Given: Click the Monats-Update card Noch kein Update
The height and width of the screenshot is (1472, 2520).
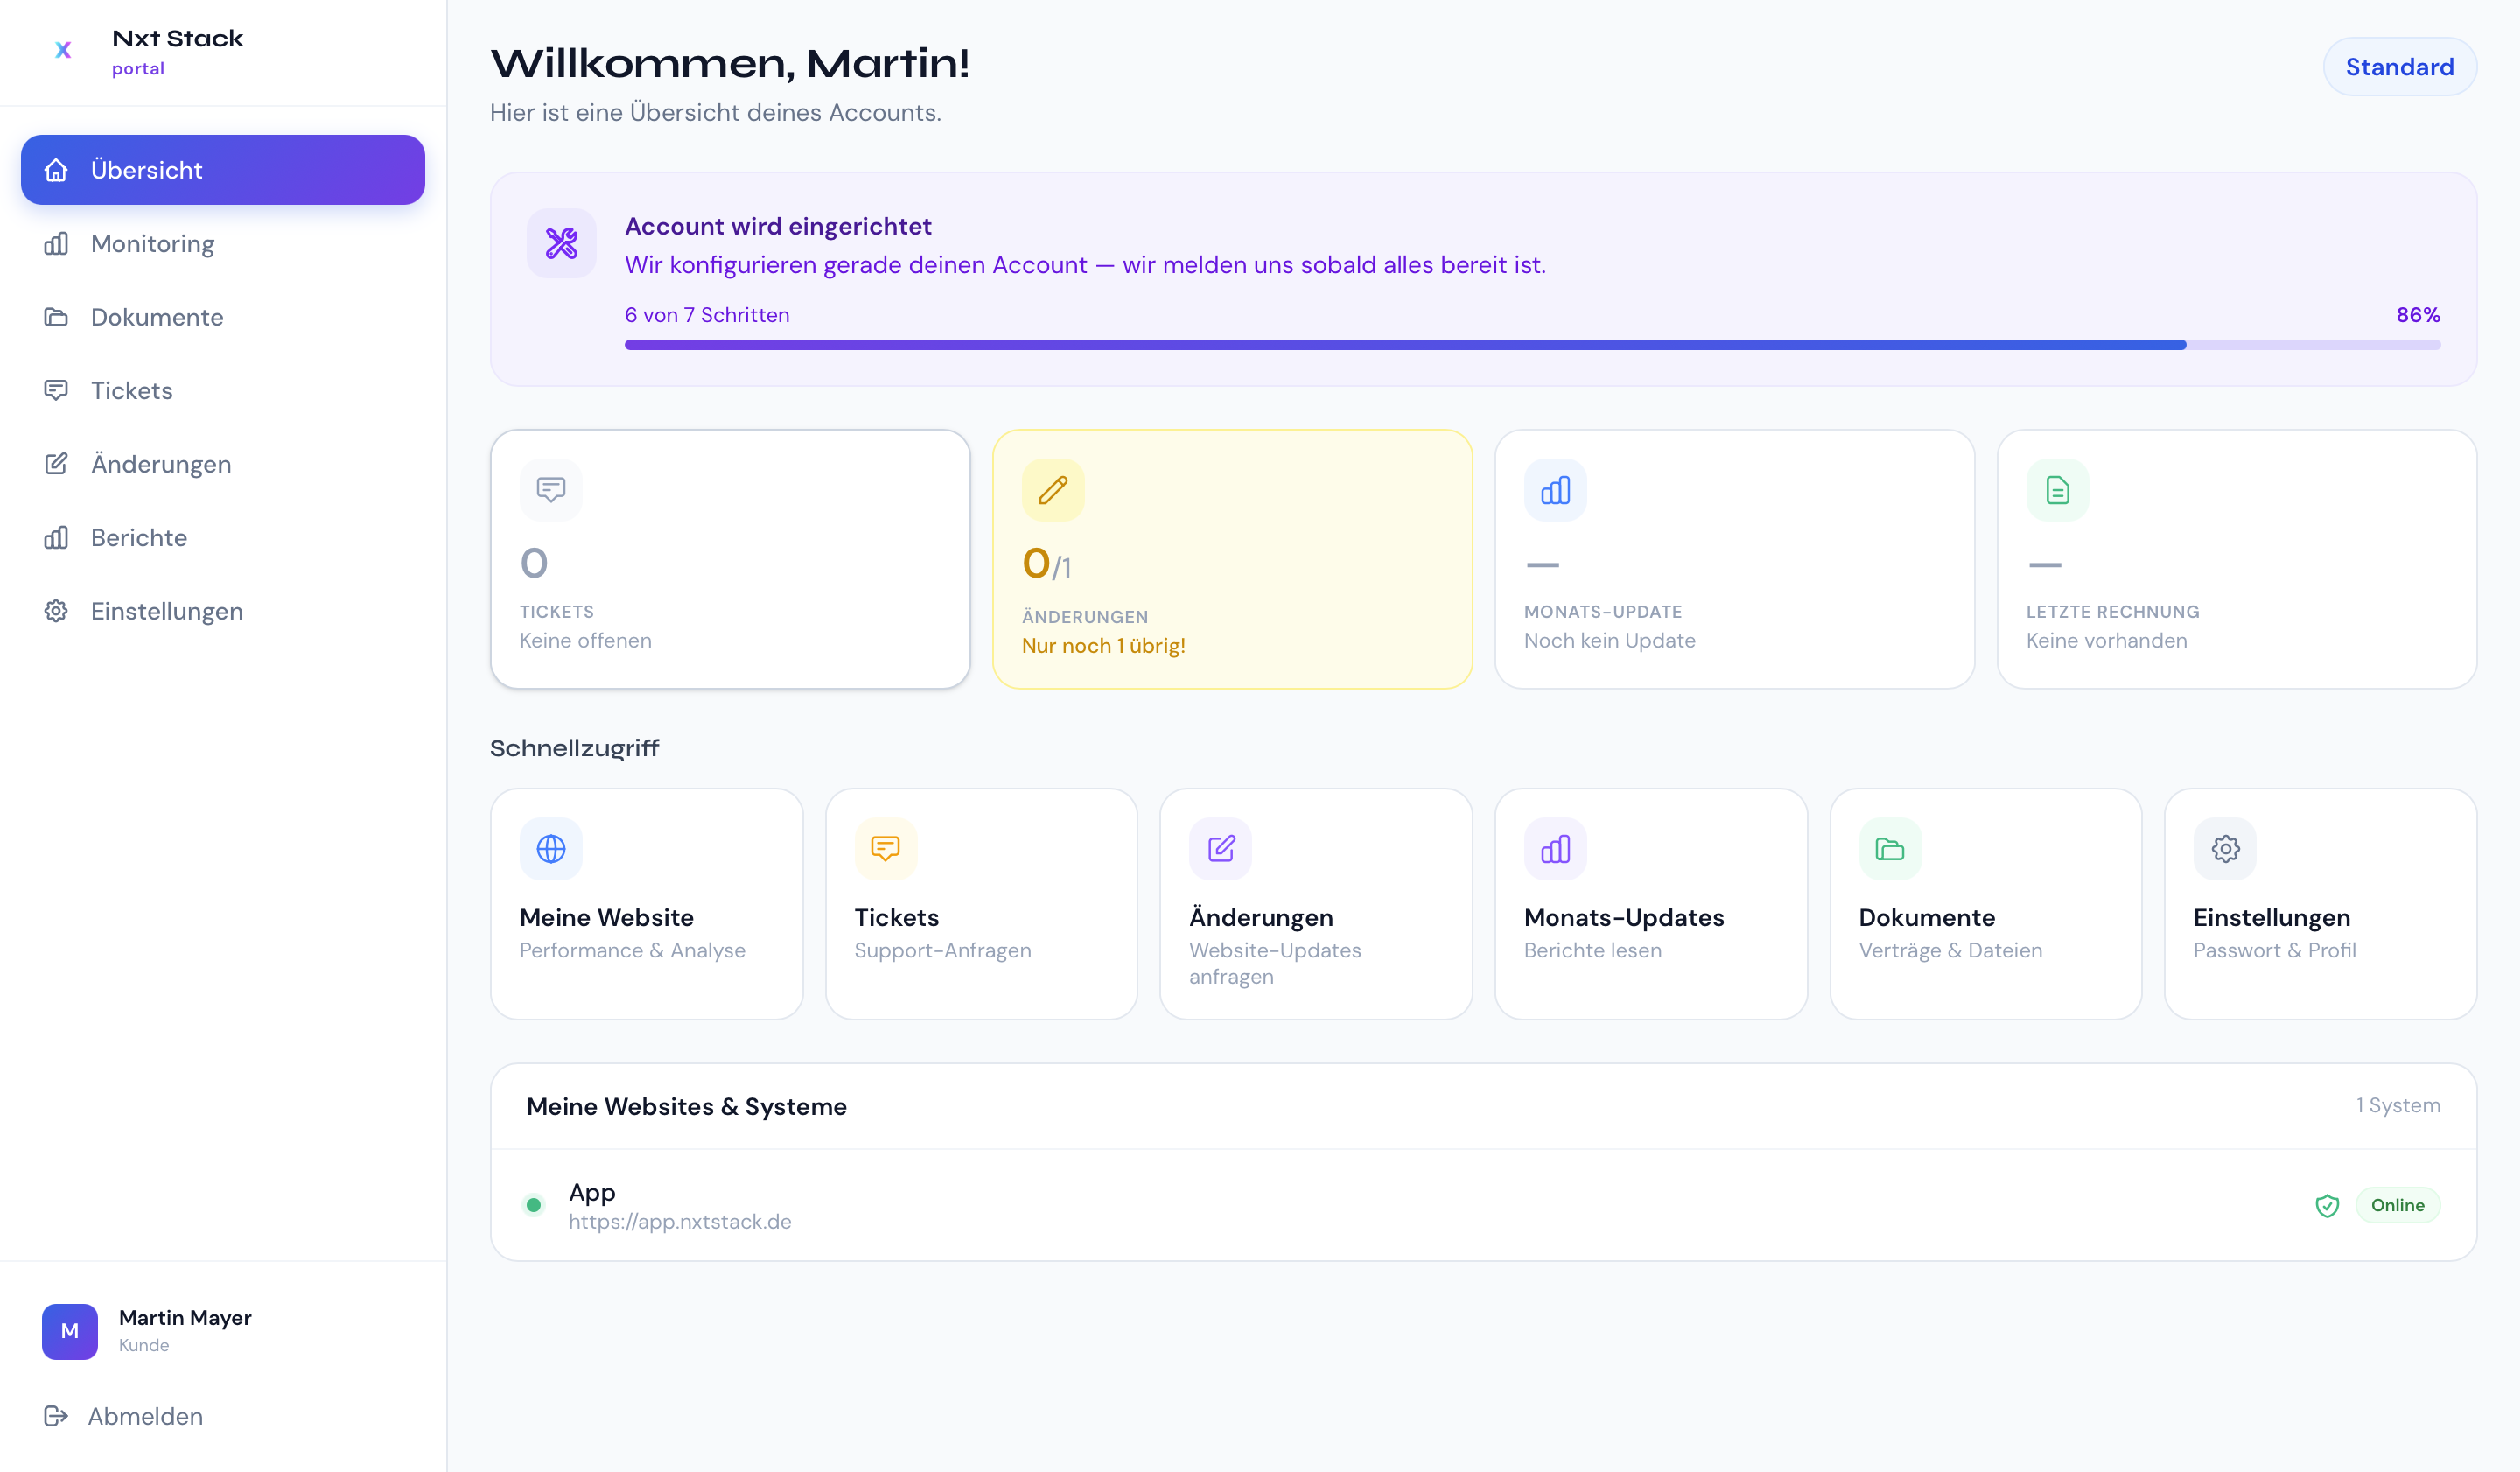Looking at the screenshot, I should 1734,559.
